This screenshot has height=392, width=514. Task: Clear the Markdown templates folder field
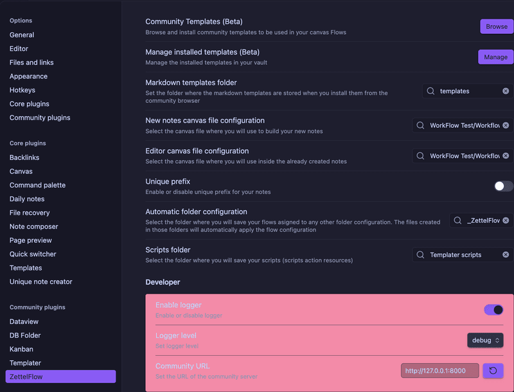click(x=506, y=91)
